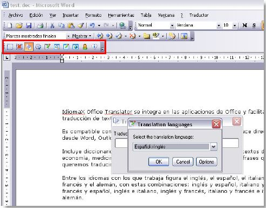Click the reviewing pane icon
The height and width of the screenshot is (208, 266).
coord(184,36)
